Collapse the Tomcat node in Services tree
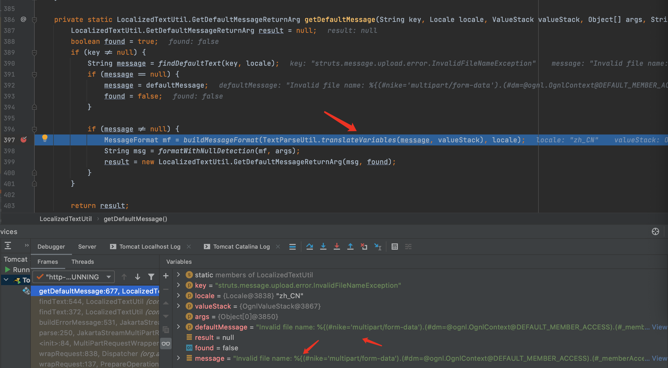Image resolution: width=668 pixels, height=368 pixels. point(6,280)
